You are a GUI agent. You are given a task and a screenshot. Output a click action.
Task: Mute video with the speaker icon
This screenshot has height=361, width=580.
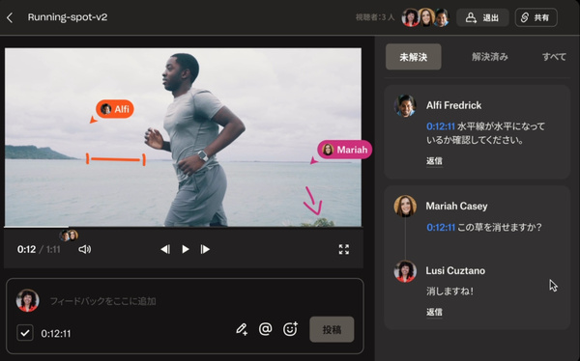pyautogui.click(x=85, y=249)
